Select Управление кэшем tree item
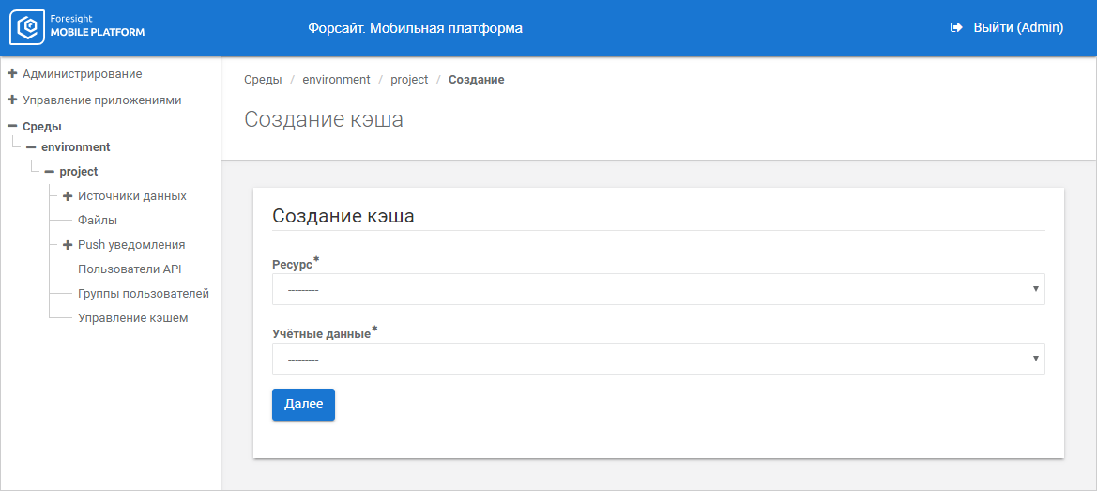This screenshot has height=491, width=1097. click(132, 318)
